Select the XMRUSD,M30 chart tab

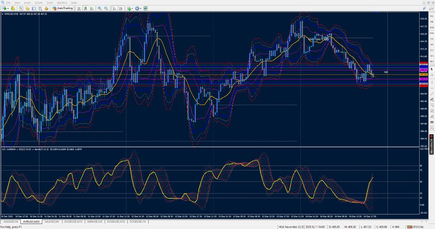(x=31, y=221)
